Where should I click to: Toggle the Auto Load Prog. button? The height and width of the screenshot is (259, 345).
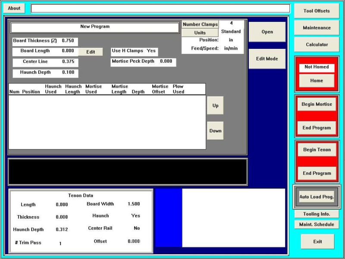[317, 197]
